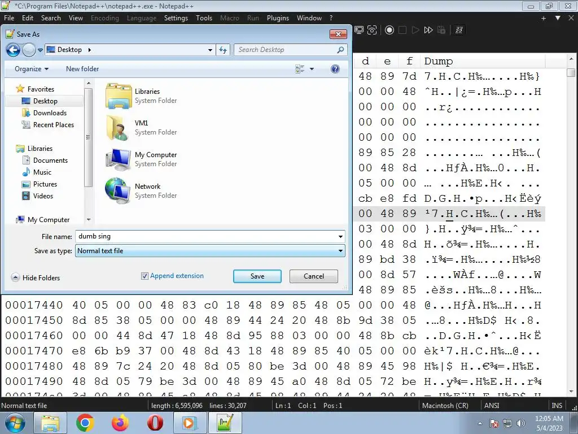
Task: Click the volume speaker tray icon
Action: click(x=521, y=423)
